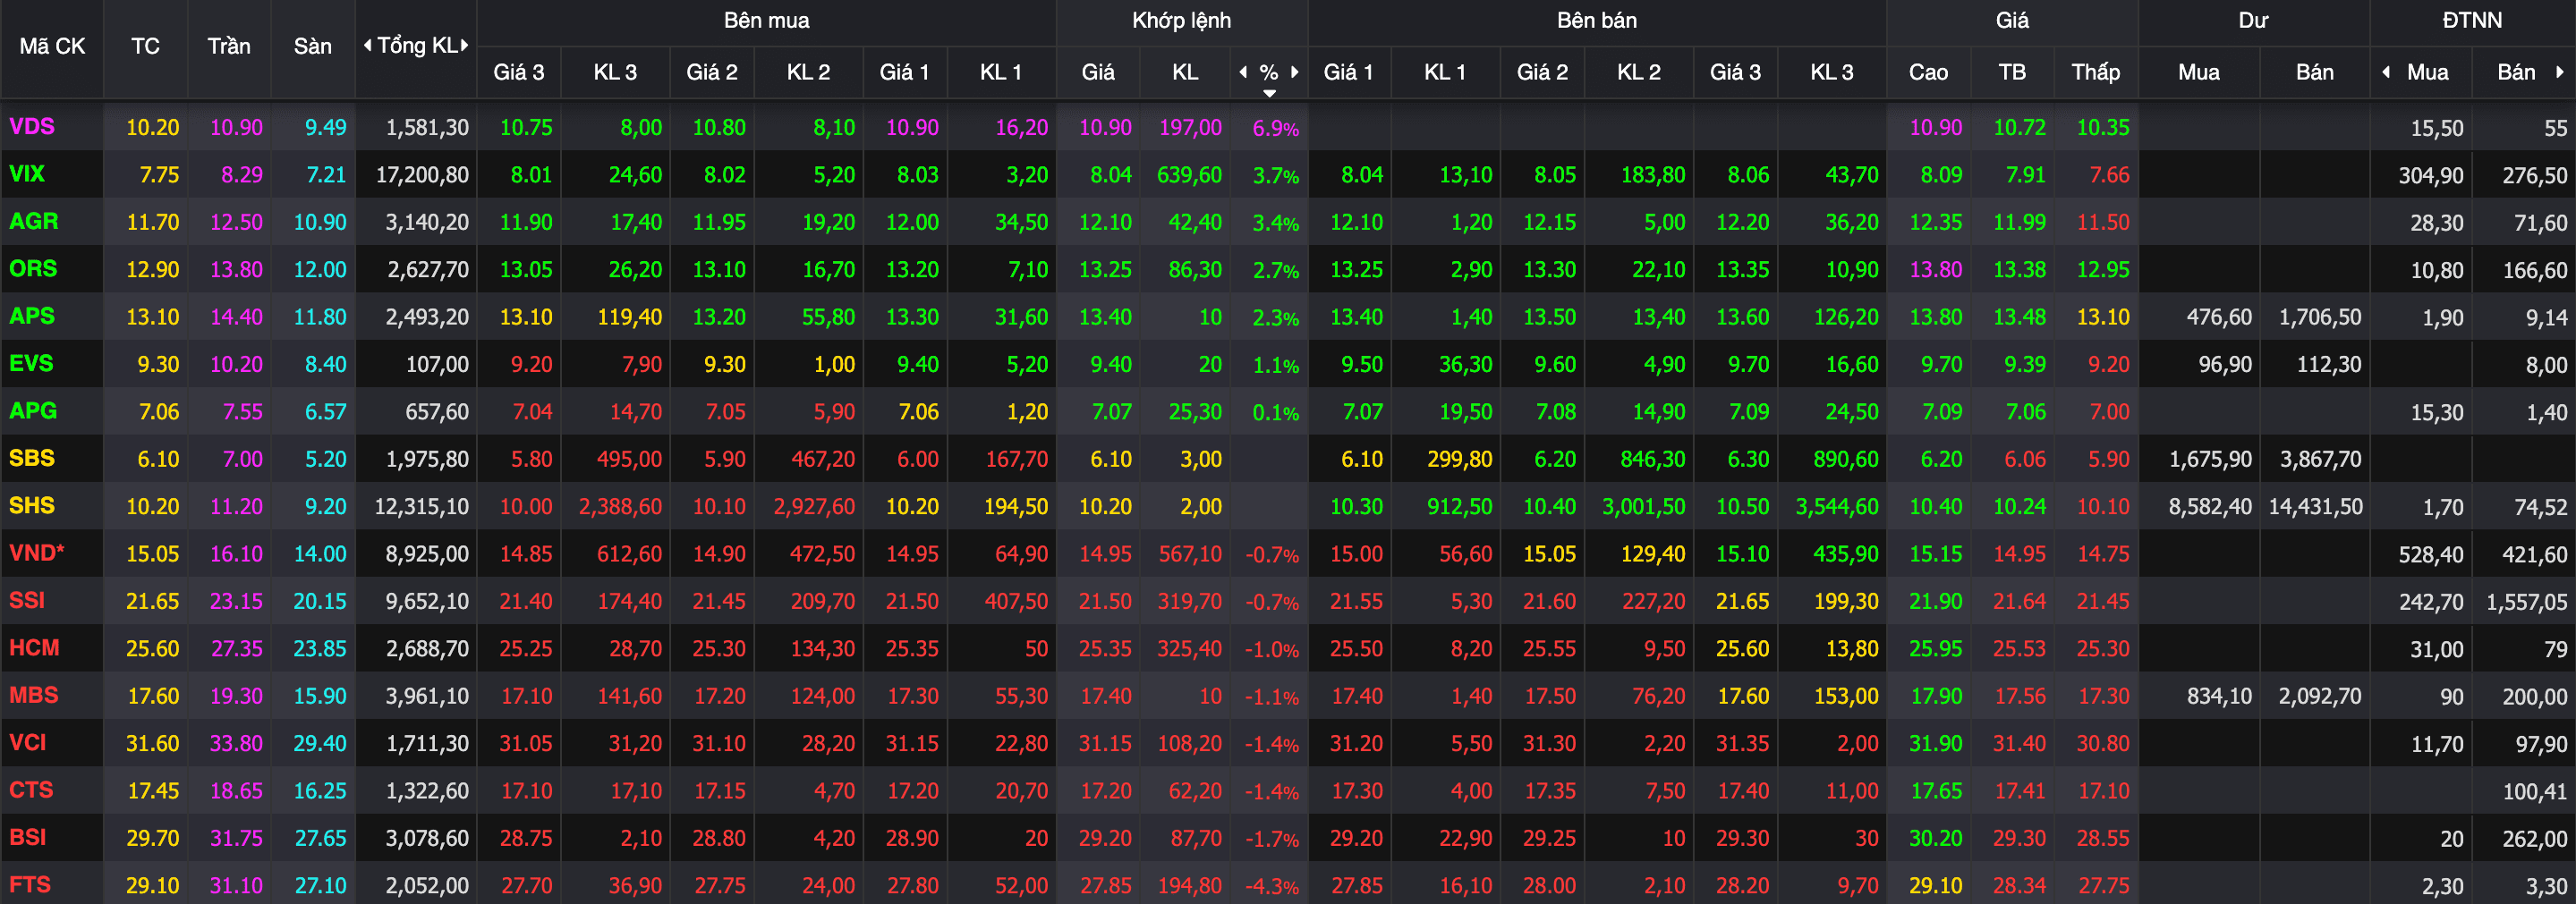Open the ORS stock ticker
This screenshot has height=904, width=2576.
click(x=33, y=269)
